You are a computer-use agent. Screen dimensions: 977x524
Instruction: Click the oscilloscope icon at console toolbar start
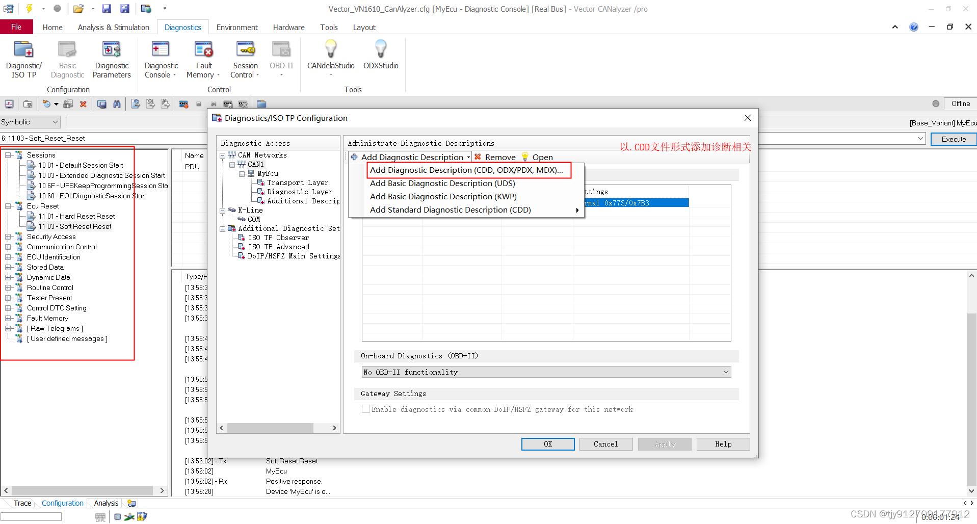point(9,104)
